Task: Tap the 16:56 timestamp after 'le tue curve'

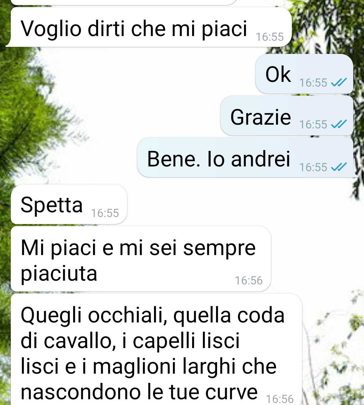Action: tap(280, 399)
